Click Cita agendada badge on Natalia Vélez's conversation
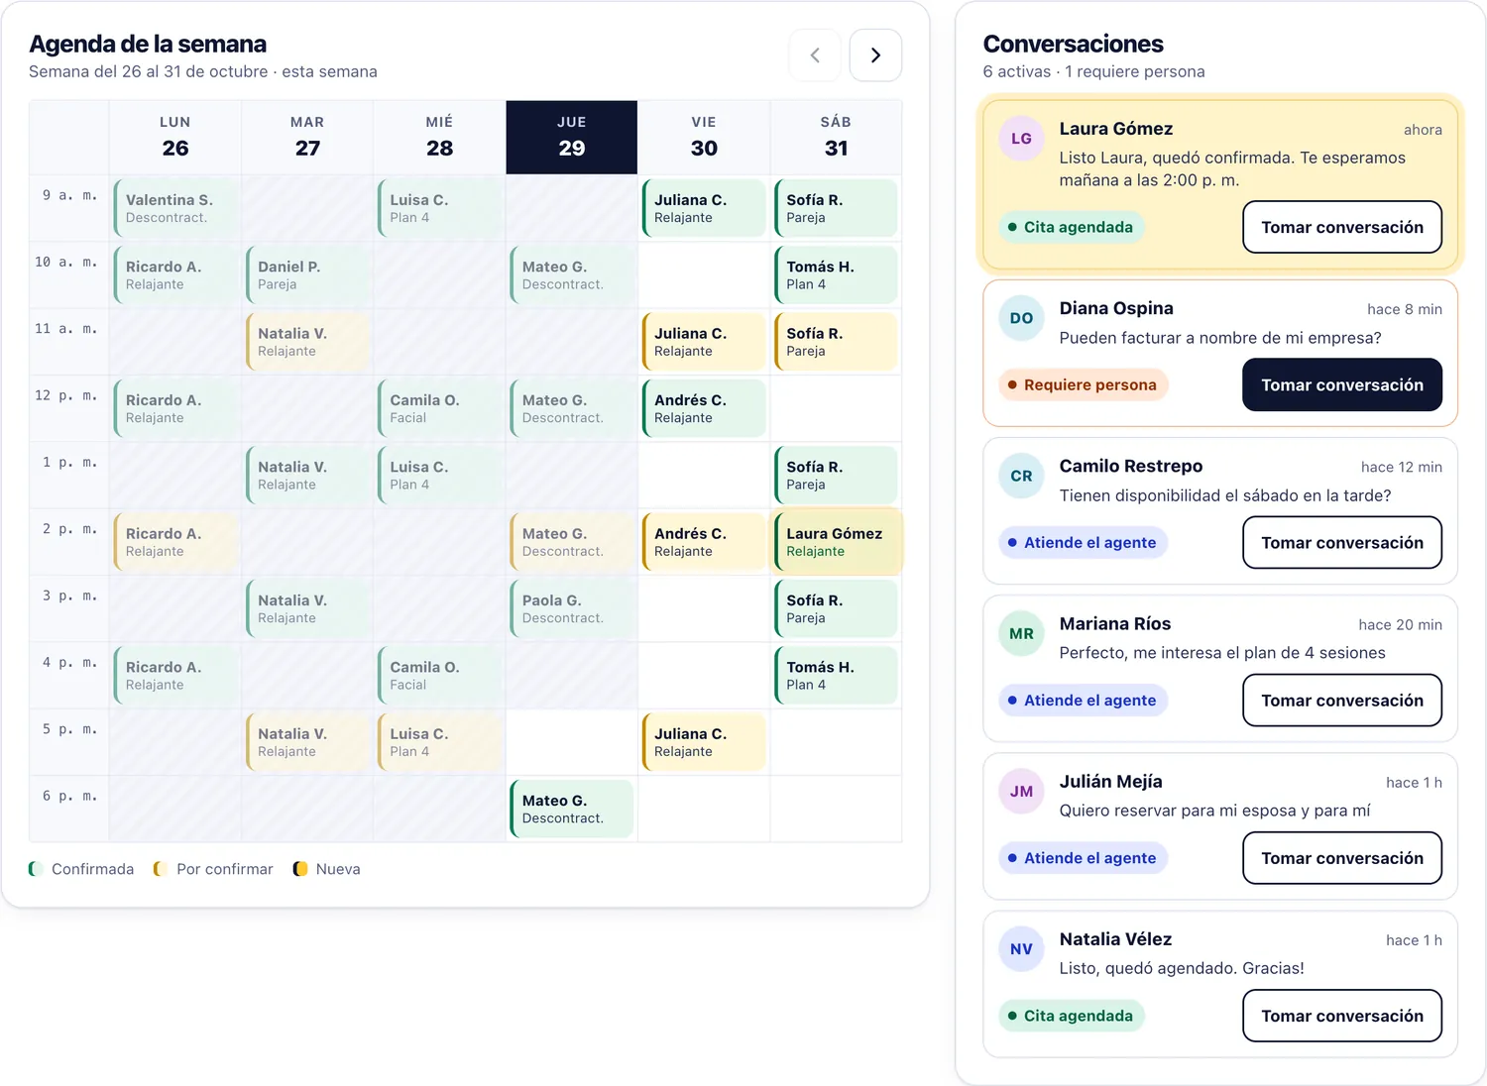The height and width of the screenshot is (1086, 1487). (1071, 1016)
